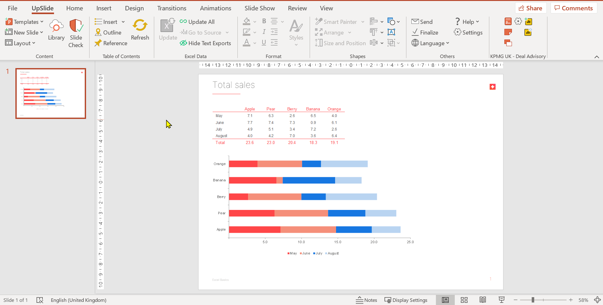The image size is (603, 305).
Task: Open the Slide Show menu
Action: 260,8
